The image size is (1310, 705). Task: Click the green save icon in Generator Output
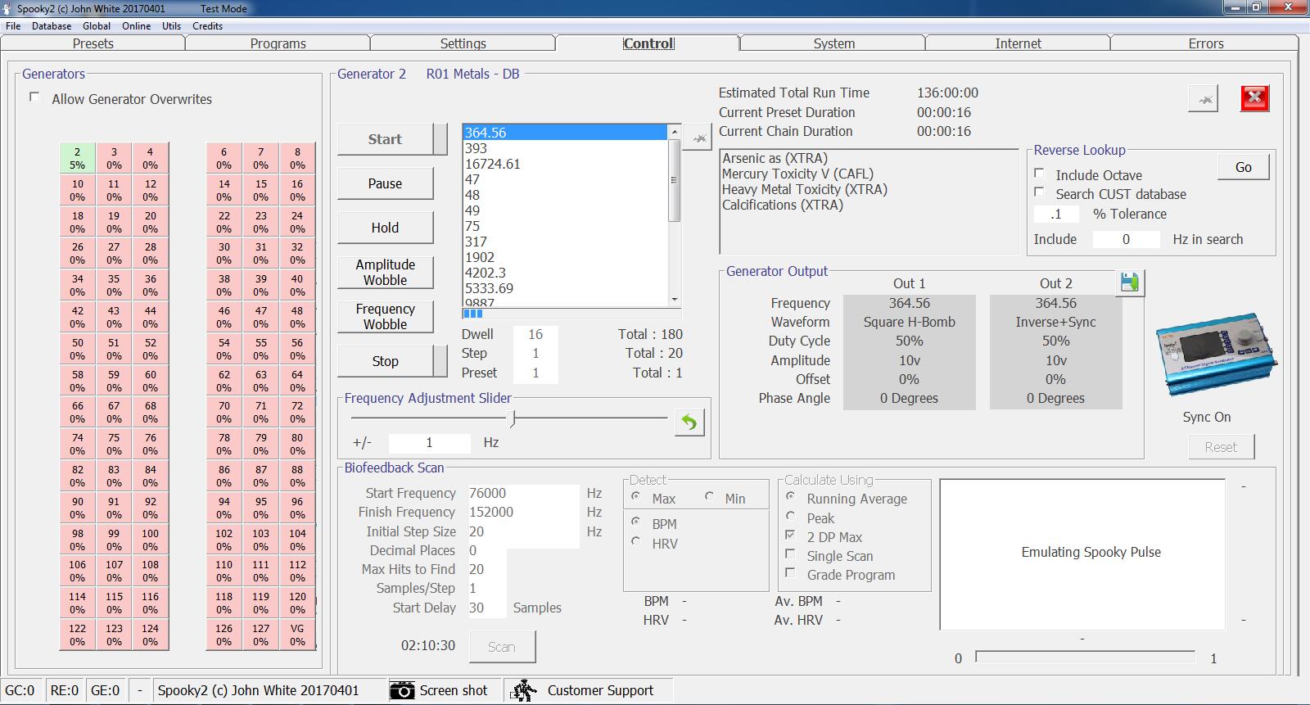tap(1130, 283)
